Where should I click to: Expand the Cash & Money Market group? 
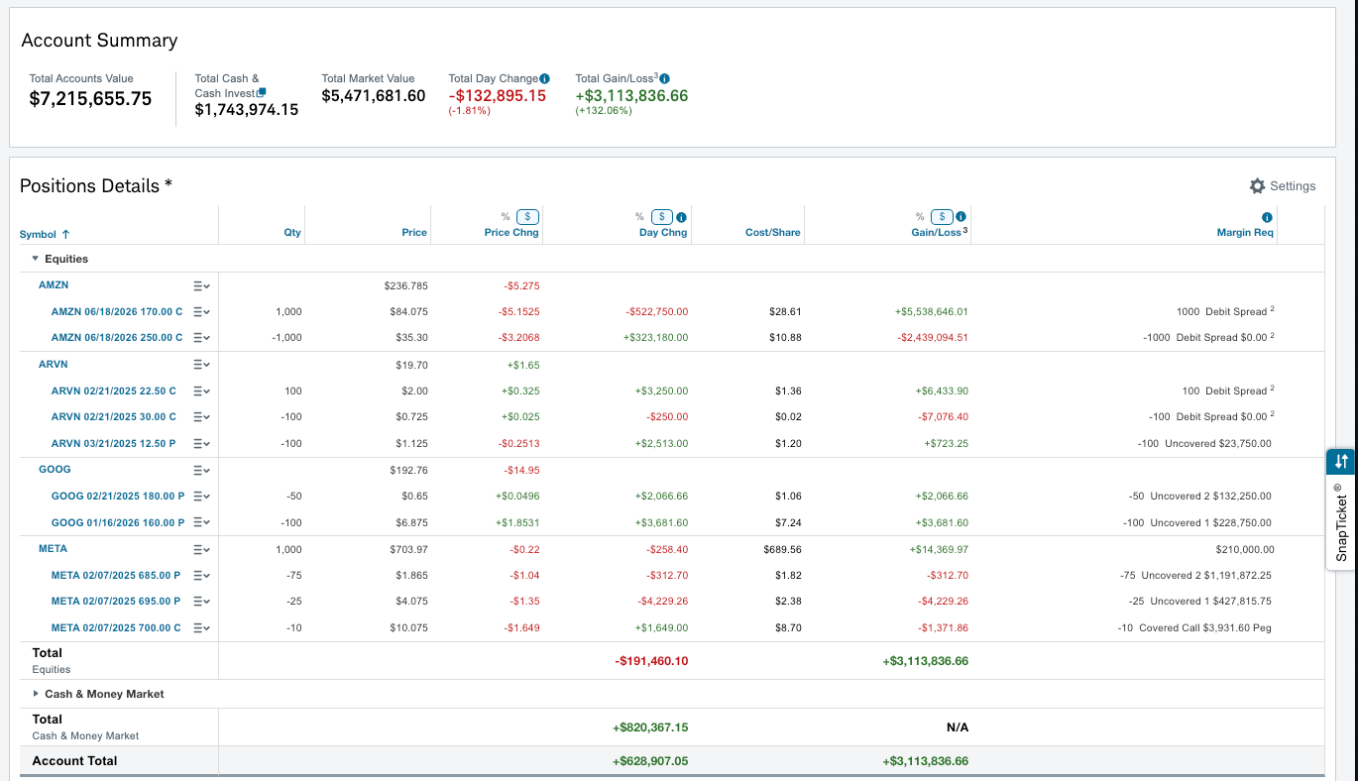pyautogui.click(x=36, y=694)
